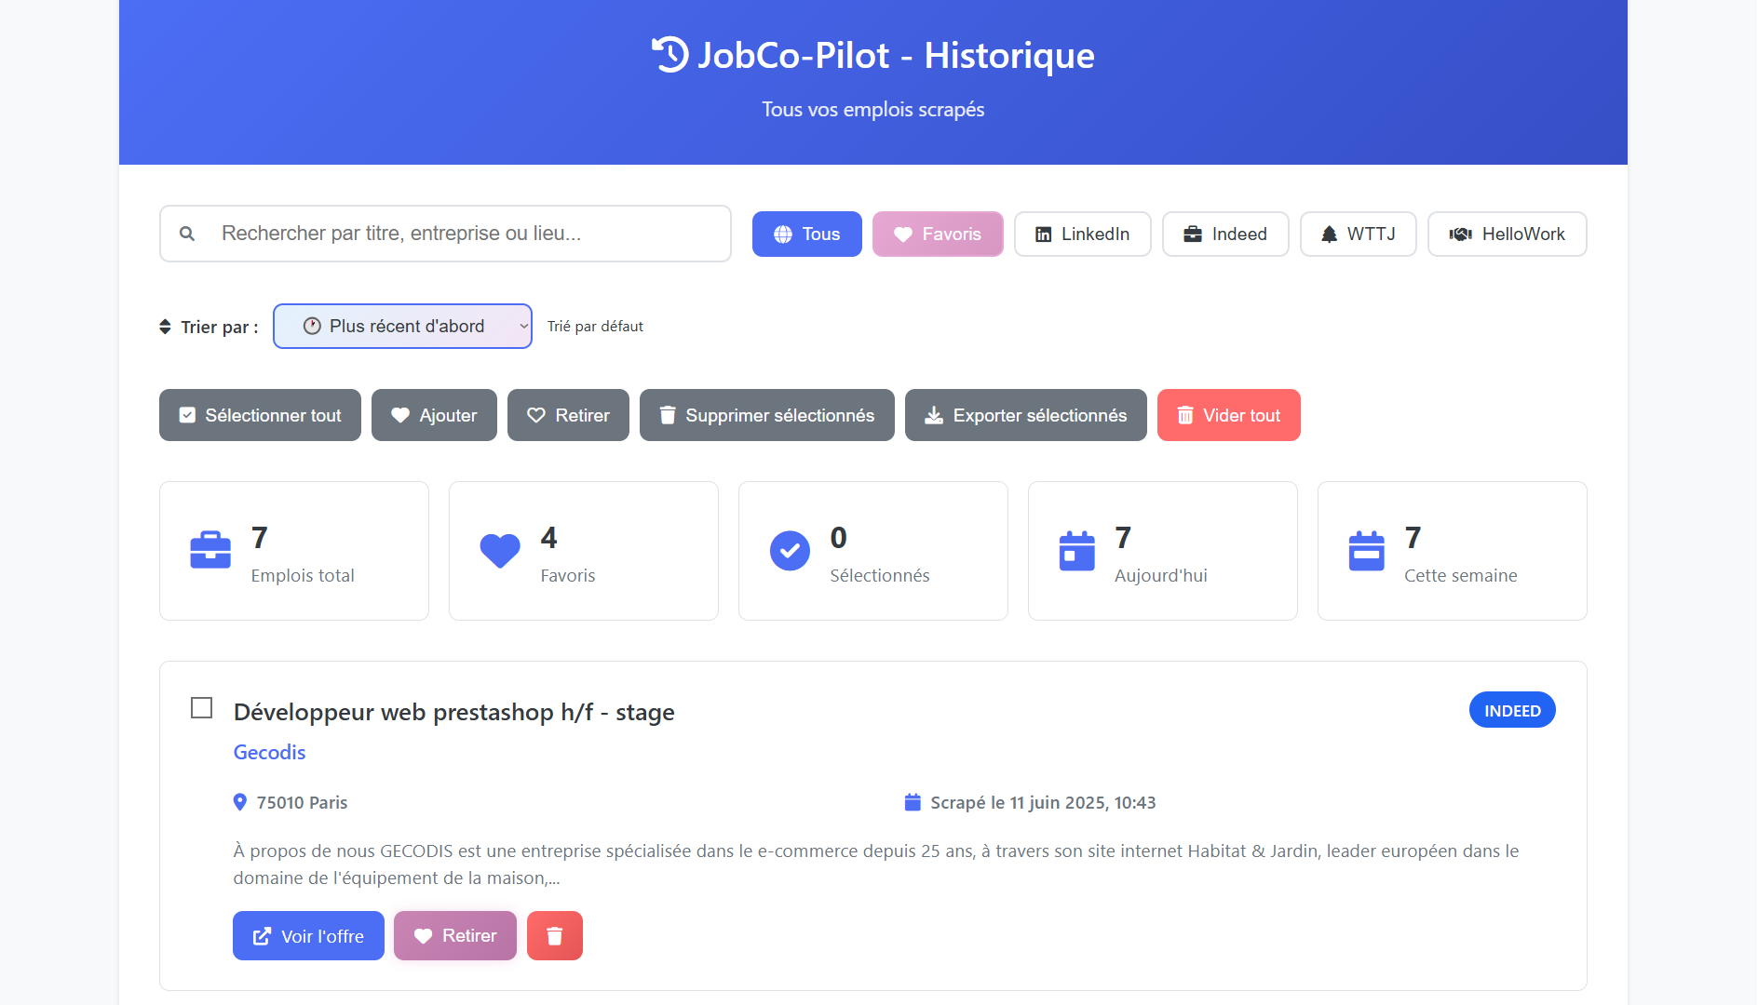The image size is (1758, 1005).
Task: Open the job with Voir l'offre button
Action: tap(308, 935)
